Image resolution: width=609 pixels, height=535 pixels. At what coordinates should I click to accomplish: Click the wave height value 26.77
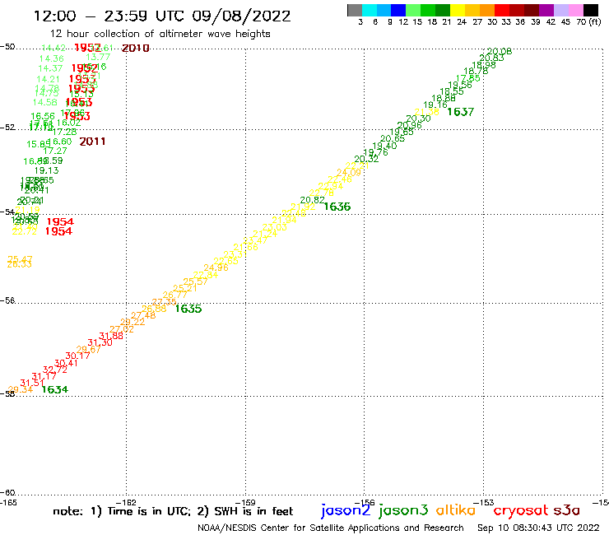click(x=174, y=295)
